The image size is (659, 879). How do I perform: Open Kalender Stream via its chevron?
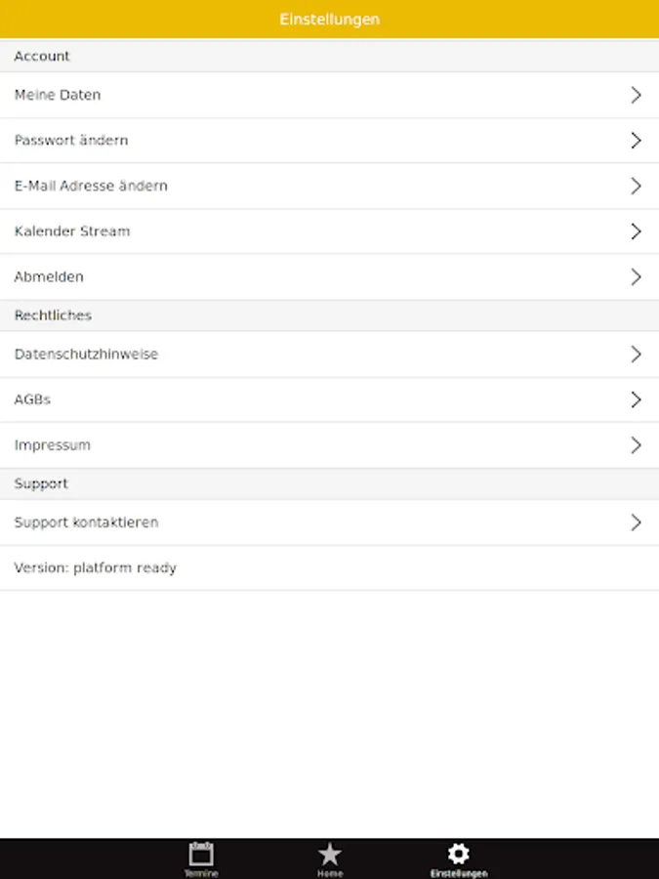point(636,231)
